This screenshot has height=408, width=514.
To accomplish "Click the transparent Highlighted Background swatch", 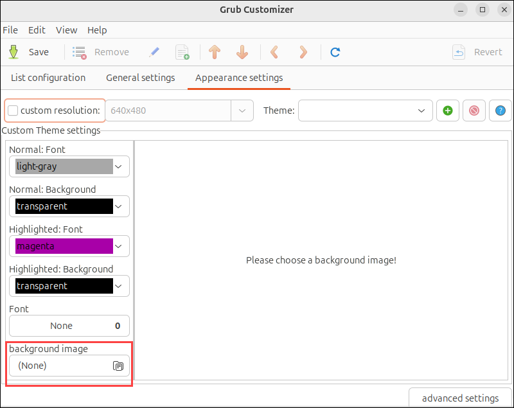I will click(64, 286).
